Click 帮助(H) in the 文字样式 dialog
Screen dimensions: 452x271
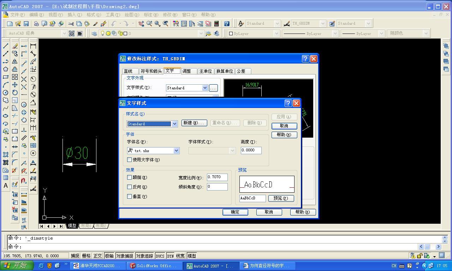point(284,135)
